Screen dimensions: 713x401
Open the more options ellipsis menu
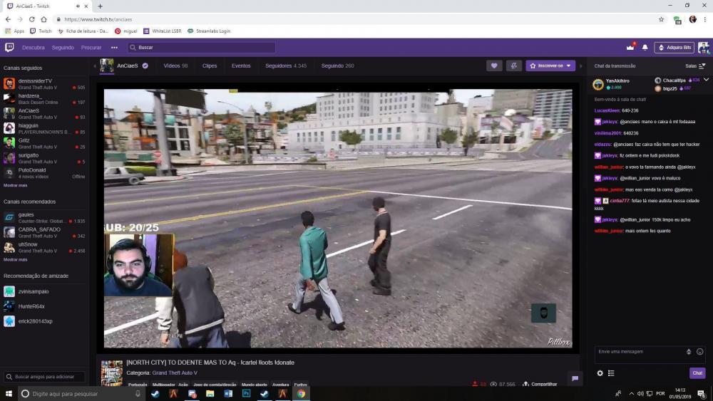coord(114,47)
